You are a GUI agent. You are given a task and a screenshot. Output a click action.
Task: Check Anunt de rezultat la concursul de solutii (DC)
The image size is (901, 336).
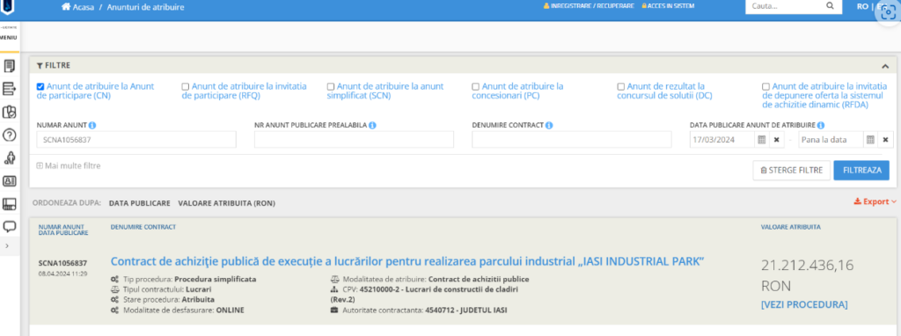620,87
